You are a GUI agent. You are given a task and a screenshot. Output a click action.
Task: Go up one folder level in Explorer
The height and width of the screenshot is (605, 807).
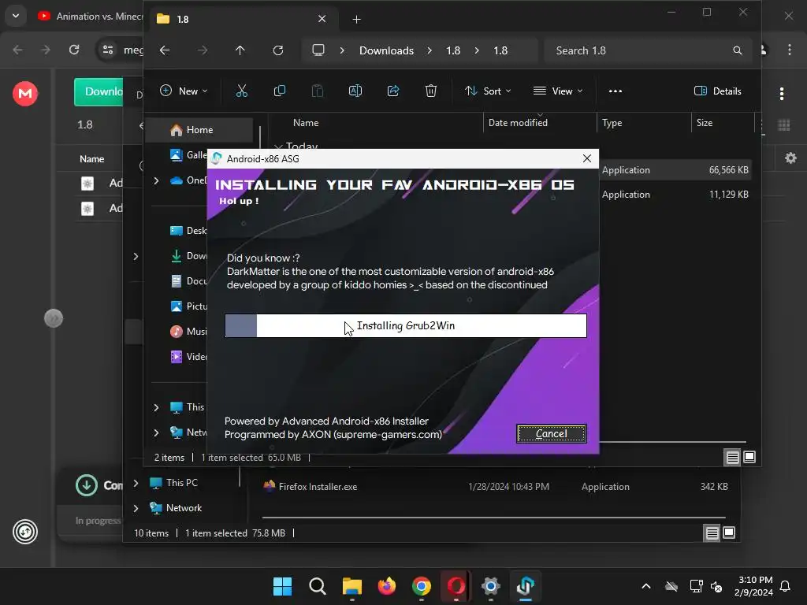240,50
